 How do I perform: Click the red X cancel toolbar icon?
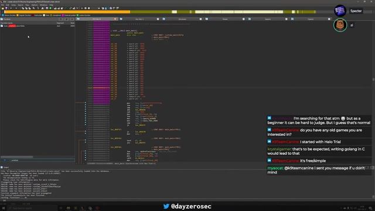click(x=77, y=8)
